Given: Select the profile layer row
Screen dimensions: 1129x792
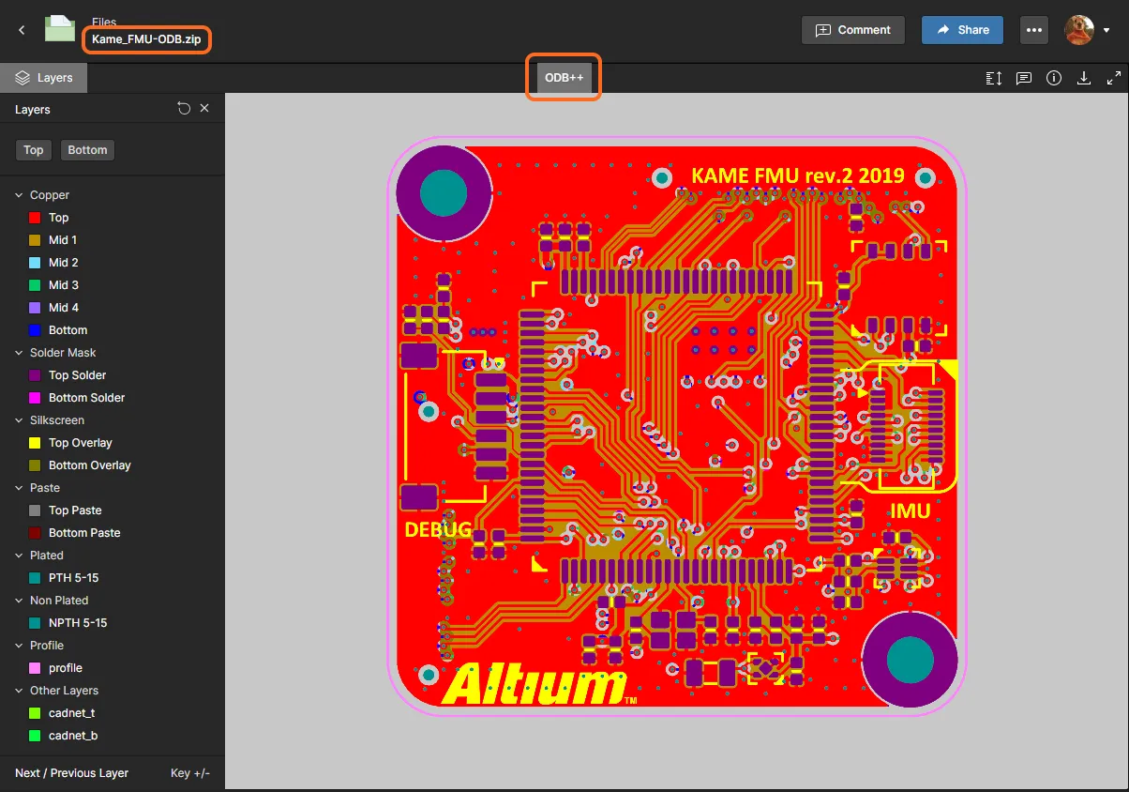Looking at the screenshot, I should [x=113, y=668].
